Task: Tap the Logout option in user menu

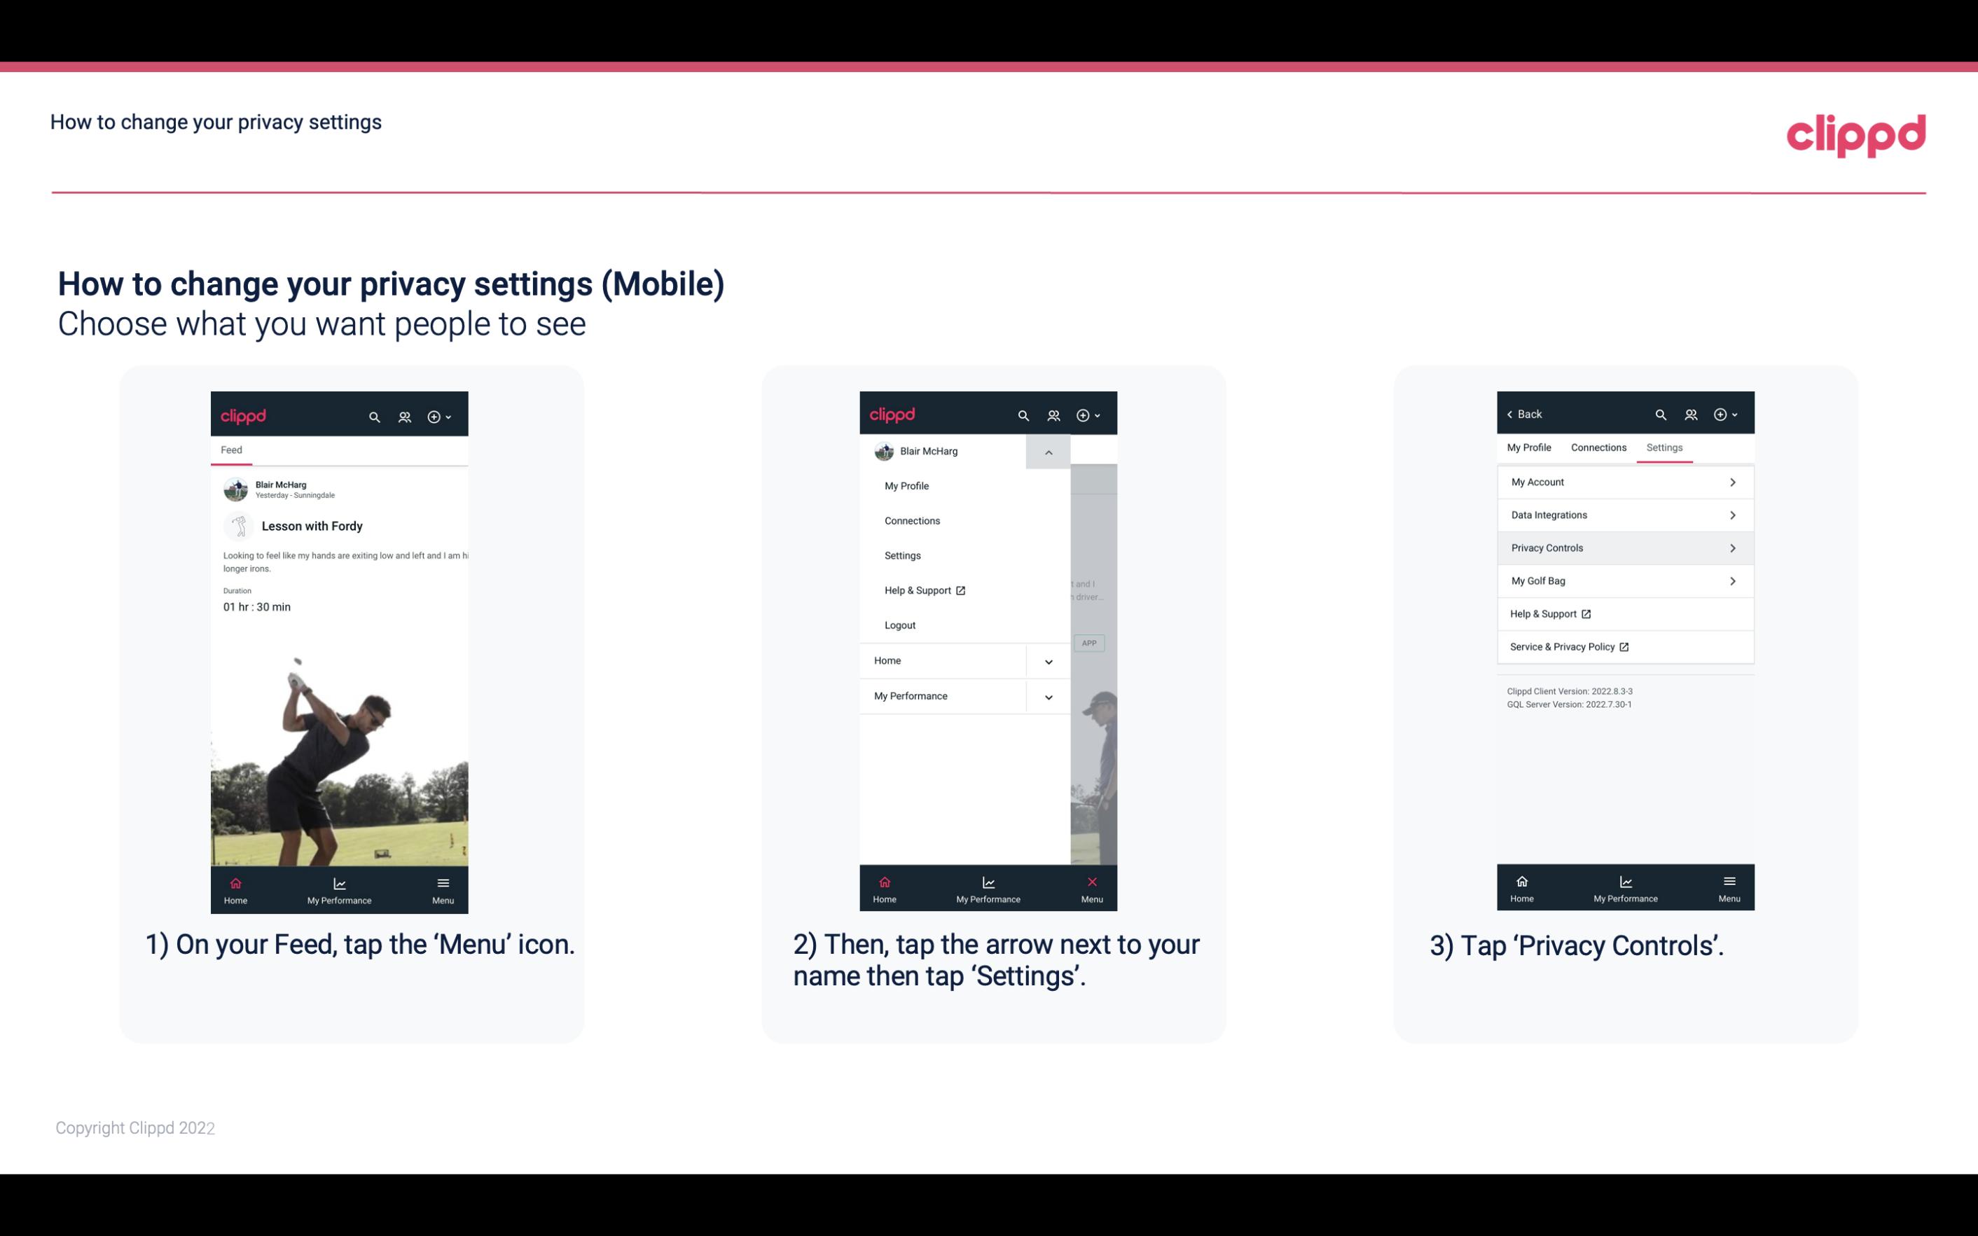Action: (900, 624)
